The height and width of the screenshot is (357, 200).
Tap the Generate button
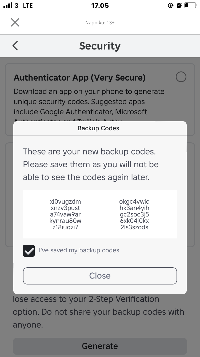100,346
